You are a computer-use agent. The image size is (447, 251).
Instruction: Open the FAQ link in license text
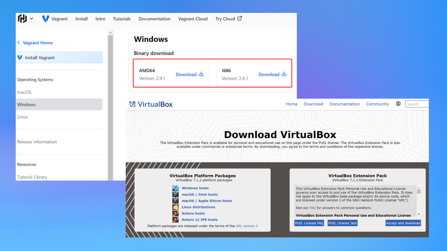[312, 208]
